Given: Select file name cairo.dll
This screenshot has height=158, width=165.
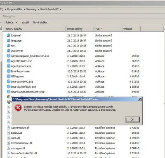Looking at the screenshot, I should pos(15,138).
